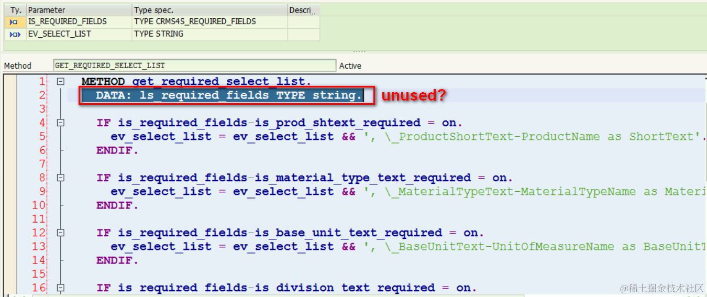This screenshot has height=297, width=707.
Task: Collapse the IF block for is_base_unit_text_required
Action: [61, 233]
